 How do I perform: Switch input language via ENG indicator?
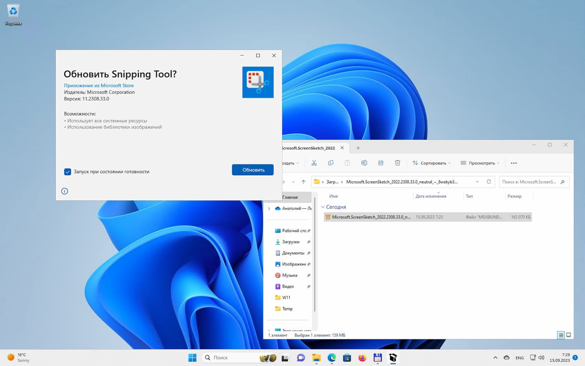click(519, 358)
